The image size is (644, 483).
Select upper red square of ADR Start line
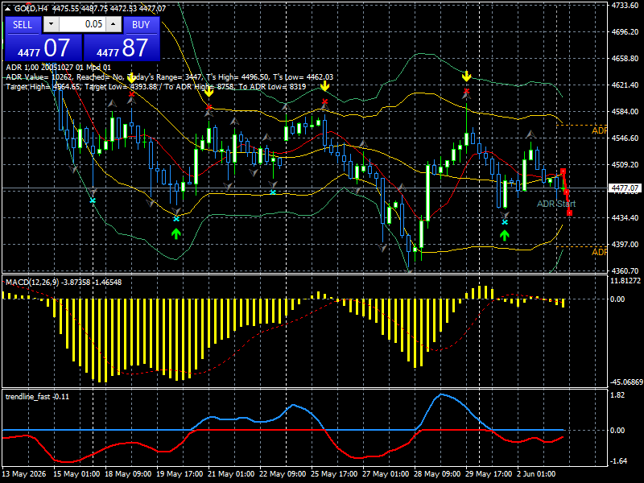coord(563,171)
